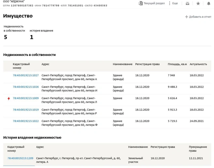Open the Еще menu label

(x=175, y=3)
